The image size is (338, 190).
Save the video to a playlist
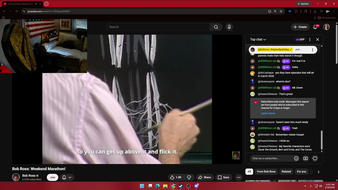pyautogui.click(x=223, y=177)
